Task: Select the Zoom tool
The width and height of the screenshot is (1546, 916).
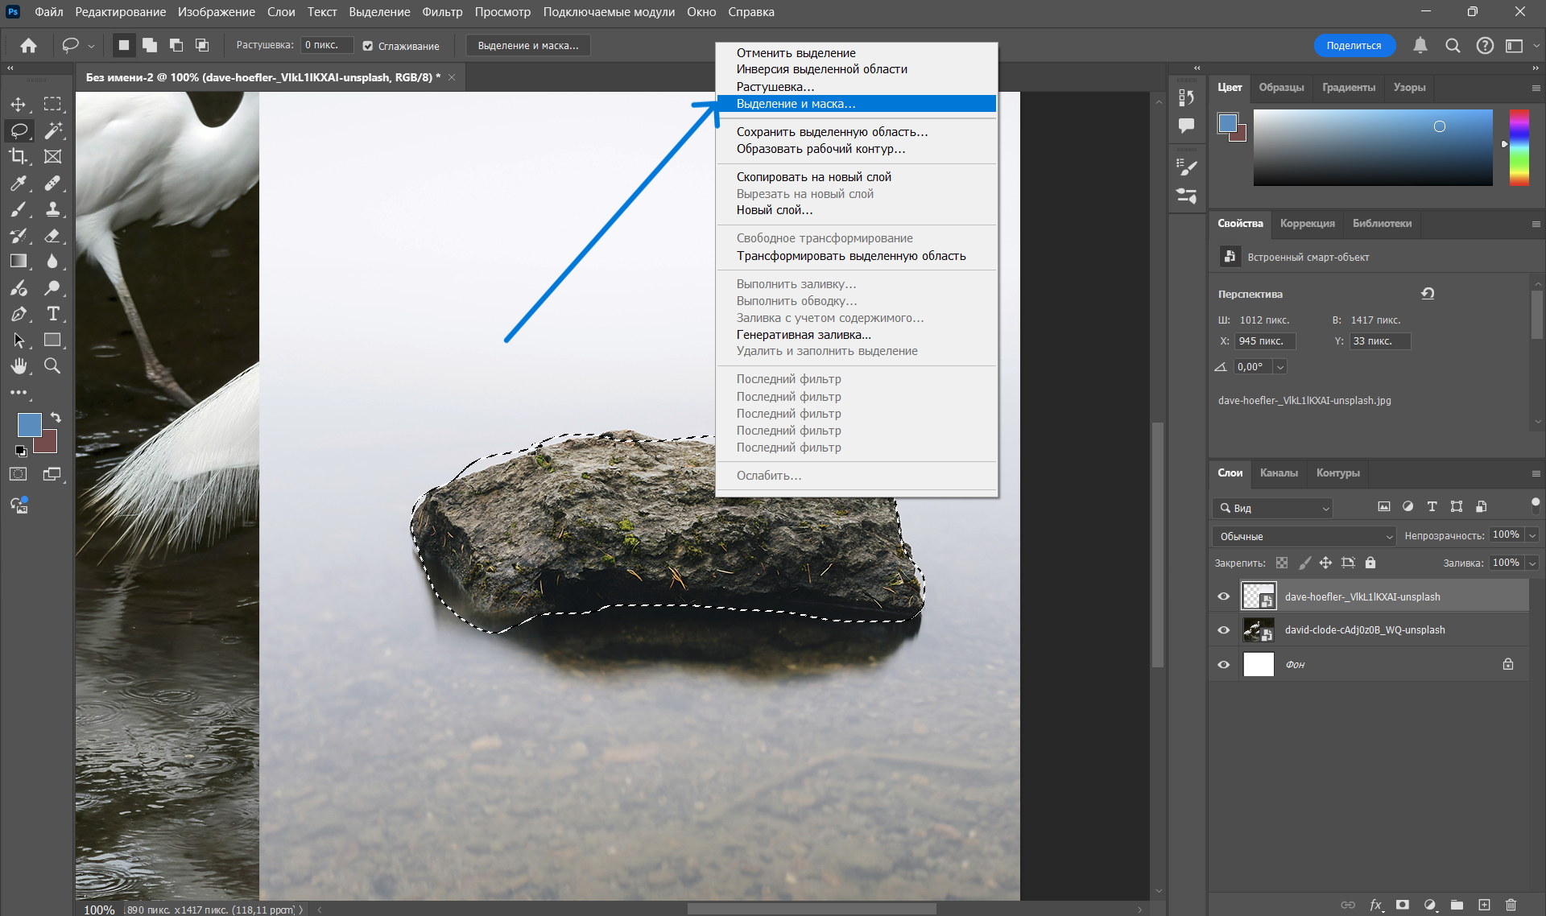Action: 52,366
